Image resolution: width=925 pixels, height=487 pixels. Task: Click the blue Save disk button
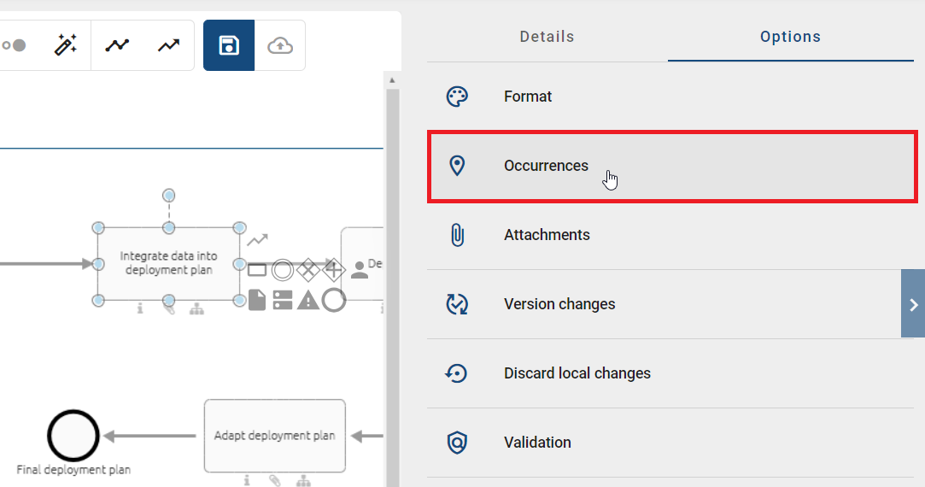coord(229,45)
